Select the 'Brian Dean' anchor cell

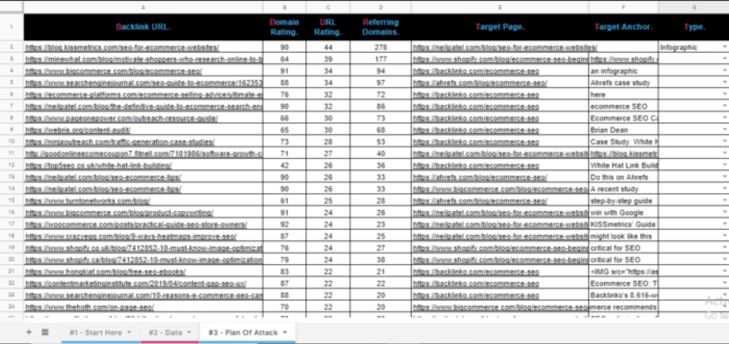pyautogui.click(x=624, y=130)
